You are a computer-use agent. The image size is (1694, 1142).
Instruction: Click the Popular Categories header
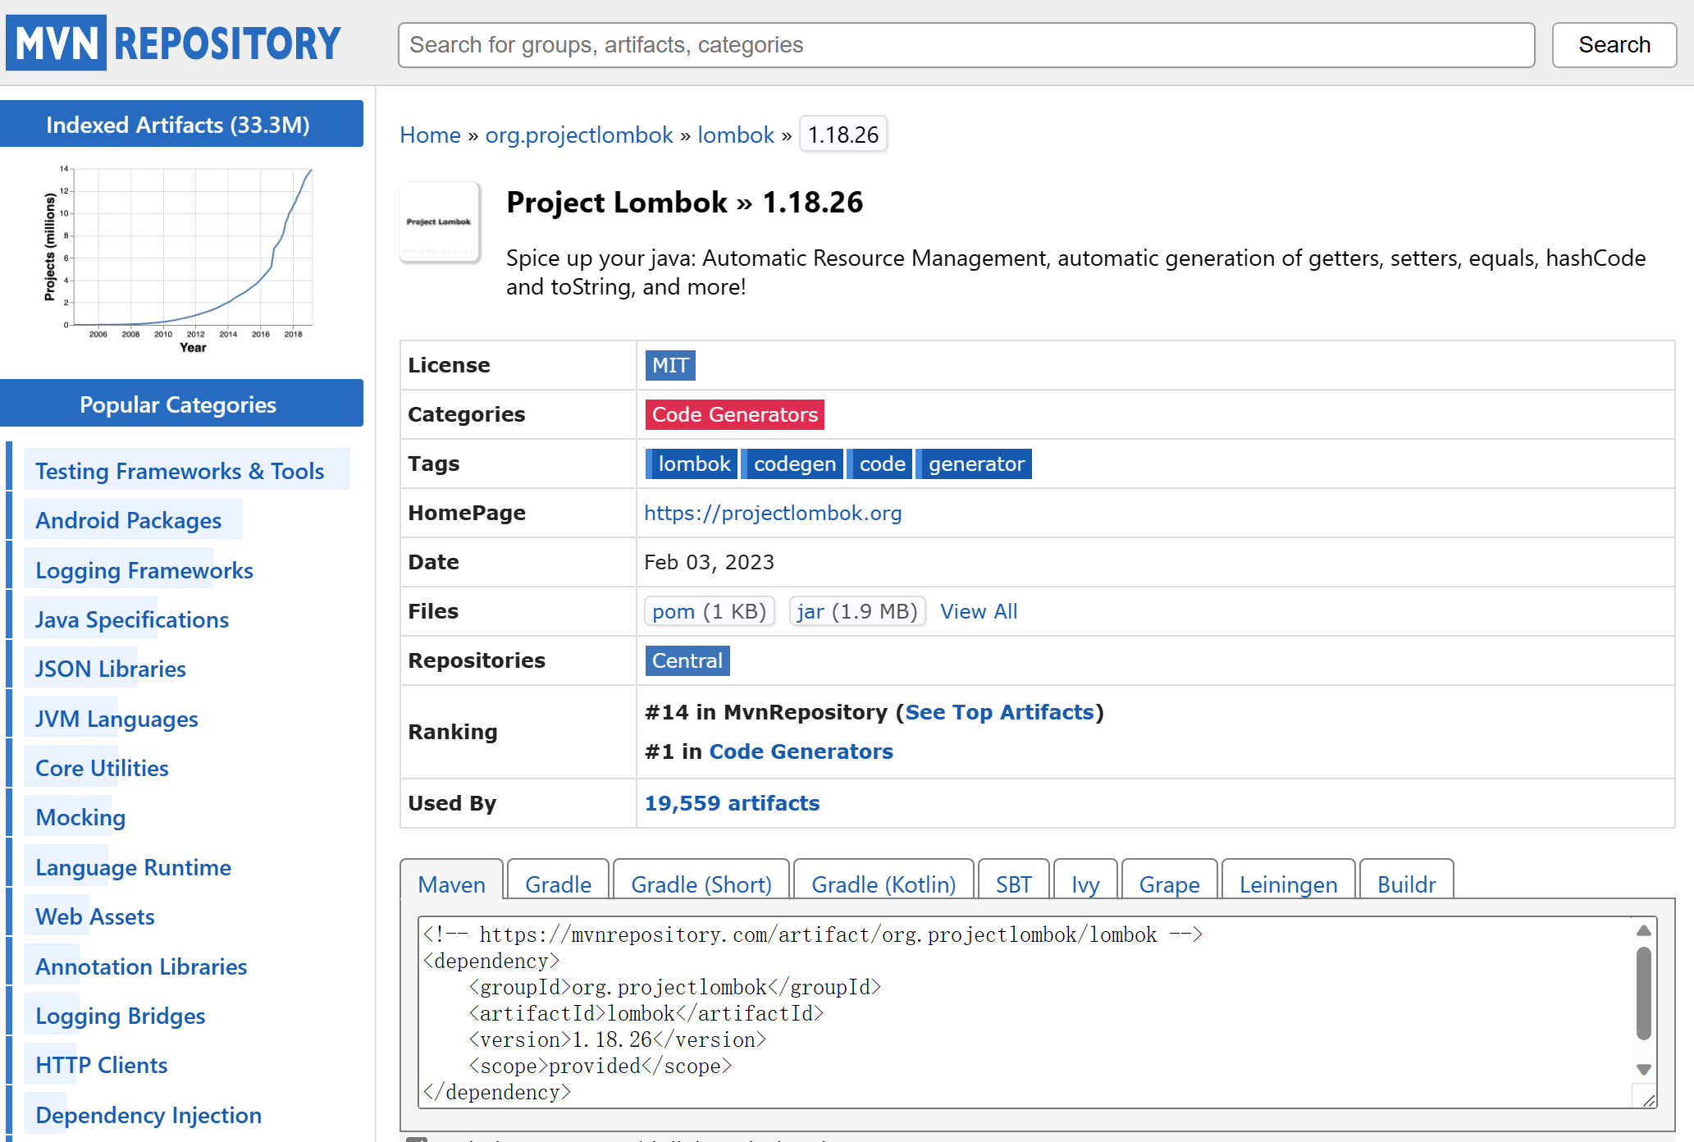point(181,403)
